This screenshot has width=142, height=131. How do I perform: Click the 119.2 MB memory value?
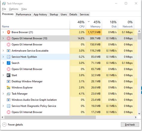click(95, 51)
